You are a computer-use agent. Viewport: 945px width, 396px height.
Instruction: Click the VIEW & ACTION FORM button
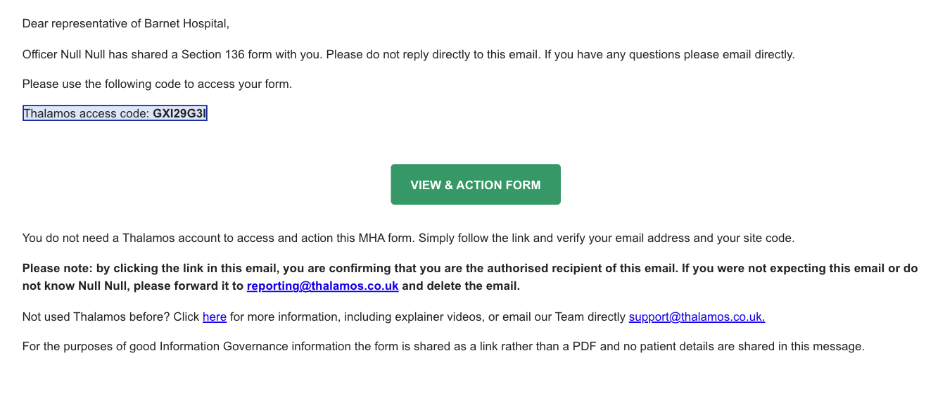point(475,185)
